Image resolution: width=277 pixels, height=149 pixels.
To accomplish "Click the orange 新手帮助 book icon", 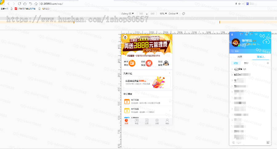I will coord(132,63).
